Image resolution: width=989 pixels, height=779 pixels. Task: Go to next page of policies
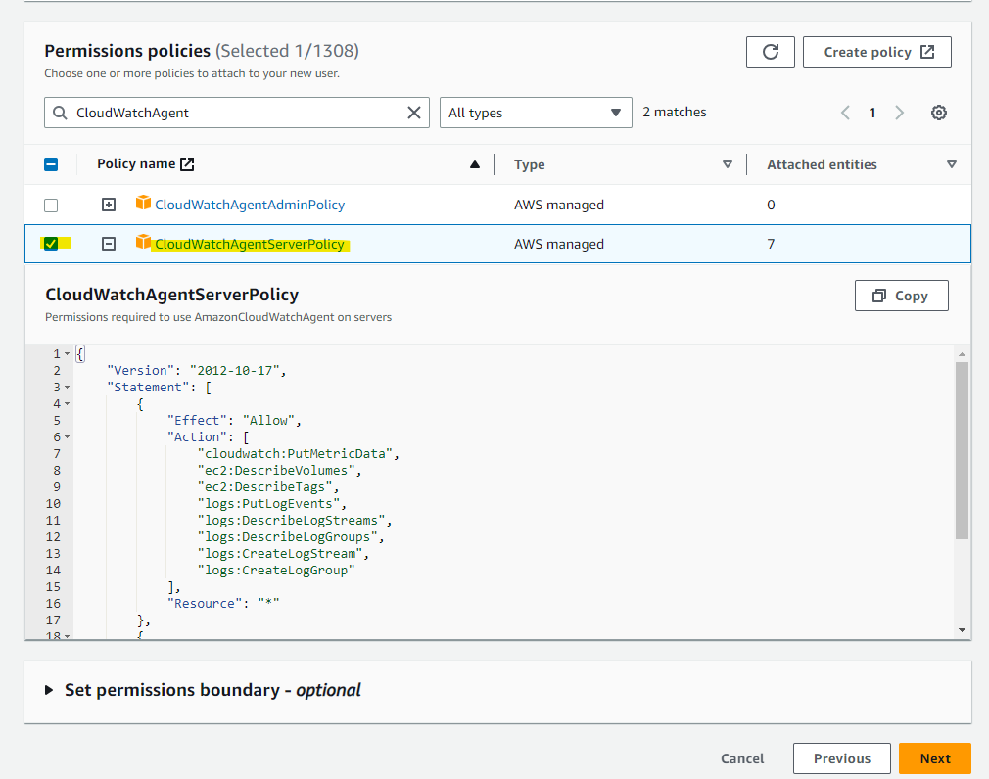900,113
